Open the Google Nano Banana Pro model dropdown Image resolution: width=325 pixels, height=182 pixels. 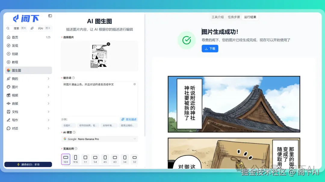pos(99,139)
